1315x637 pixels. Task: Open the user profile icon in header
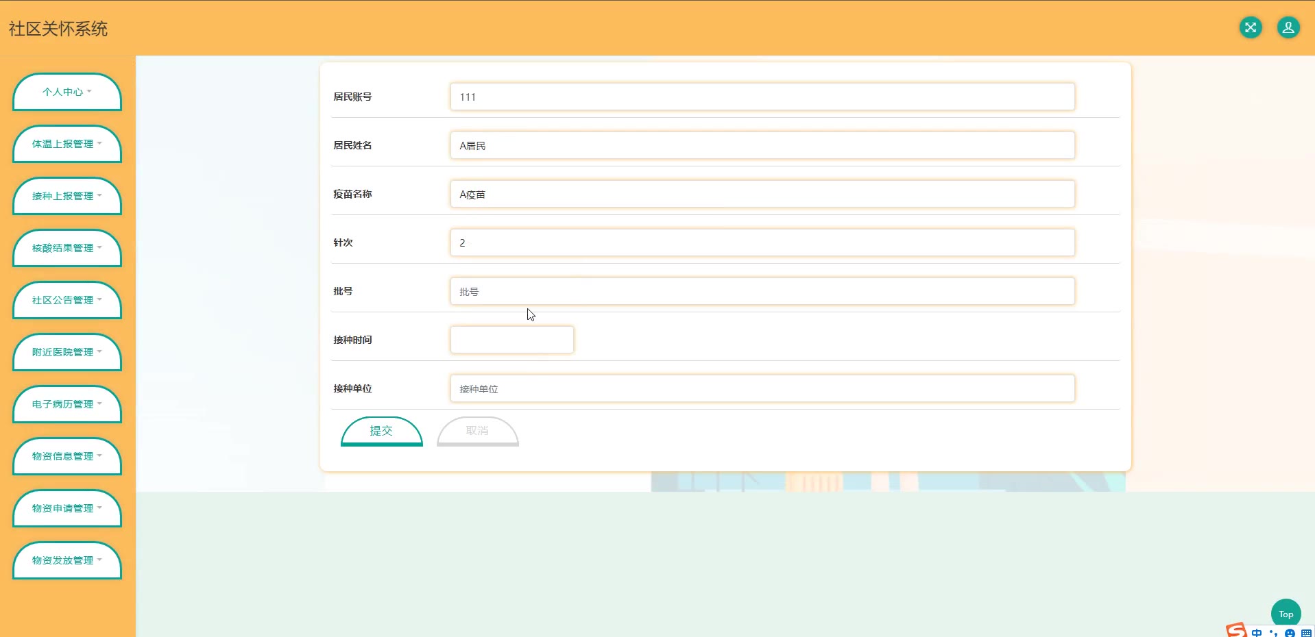point(1288,27)
